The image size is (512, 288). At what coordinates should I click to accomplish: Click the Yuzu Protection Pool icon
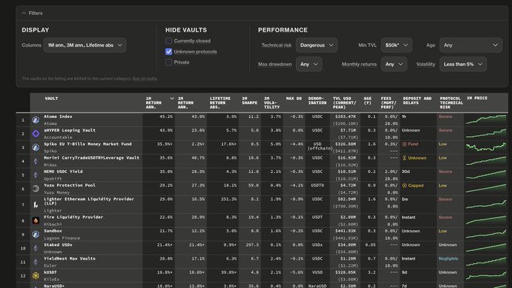(x=35, y=189)
